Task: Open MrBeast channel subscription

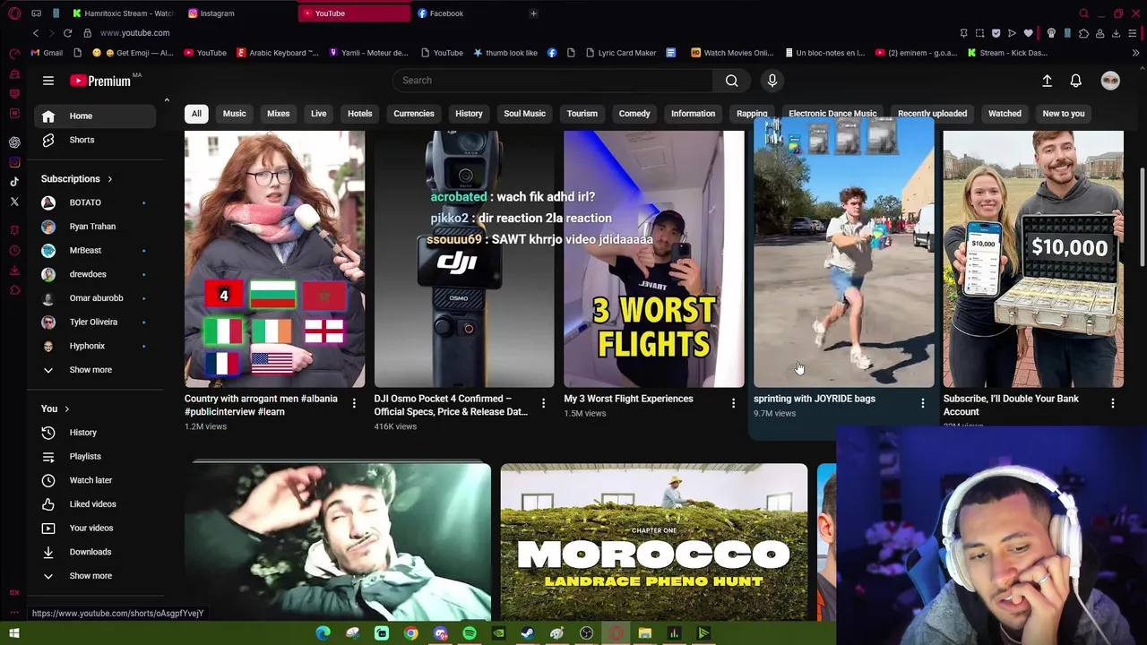Action: tap(95, 251)
